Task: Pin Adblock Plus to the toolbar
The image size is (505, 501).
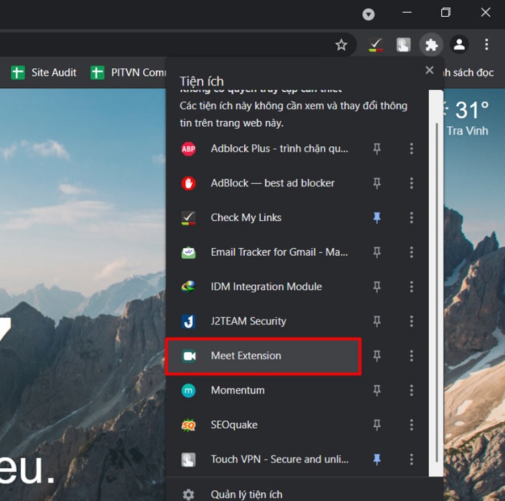Action: (x=377, y=149)
